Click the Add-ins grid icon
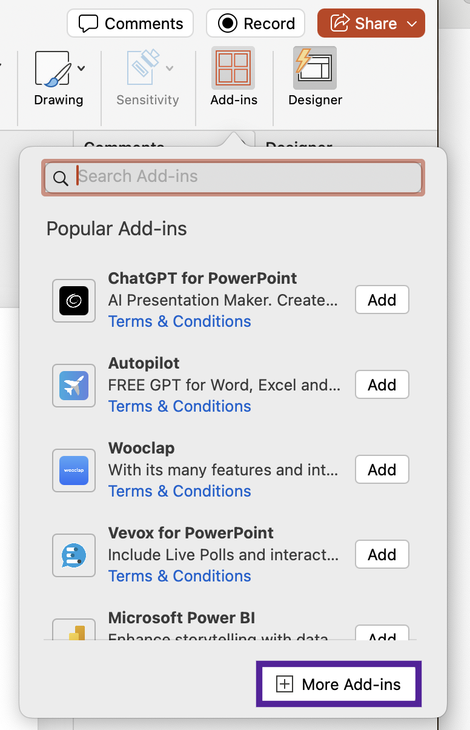 tap(233, 68)
